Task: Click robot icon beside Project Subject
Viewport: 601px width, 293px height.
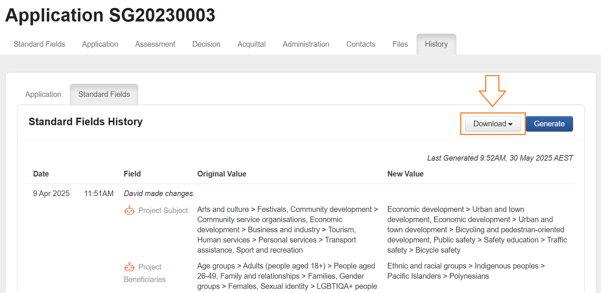Action: pos(129,210)
